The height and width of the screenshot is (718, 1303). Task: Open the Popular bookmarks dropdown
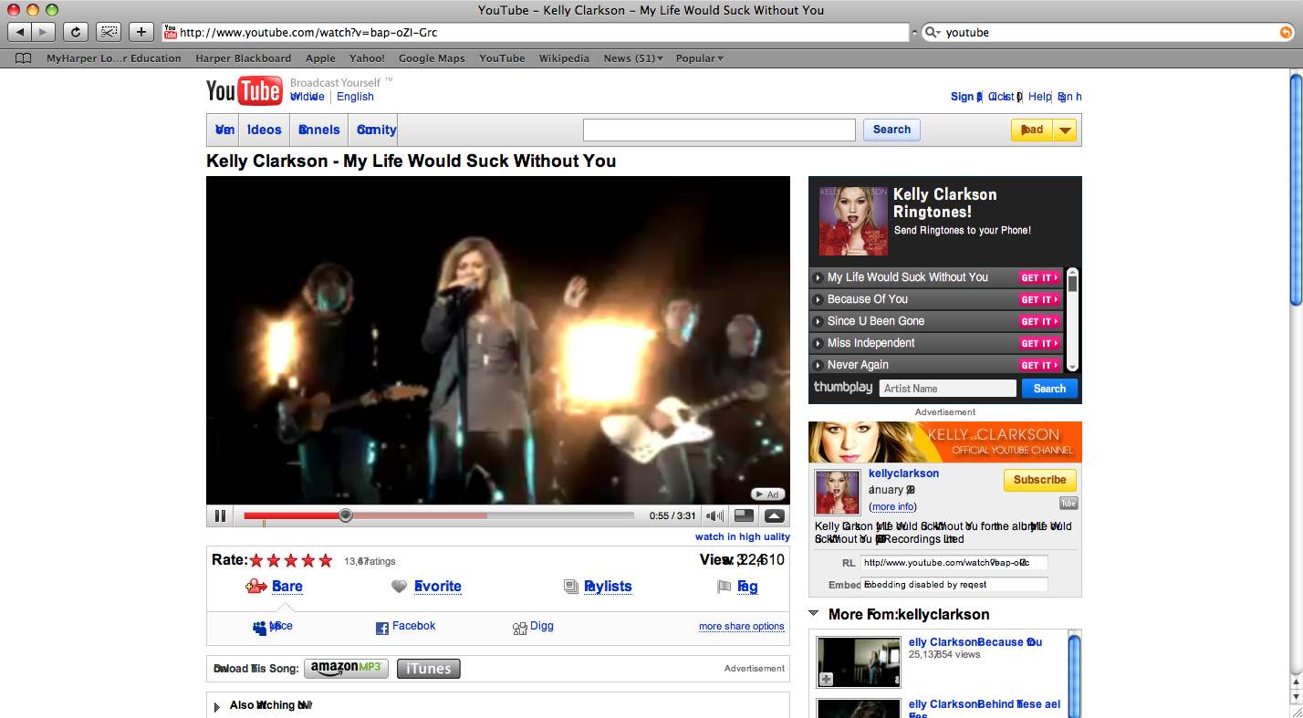coord(699,58)
